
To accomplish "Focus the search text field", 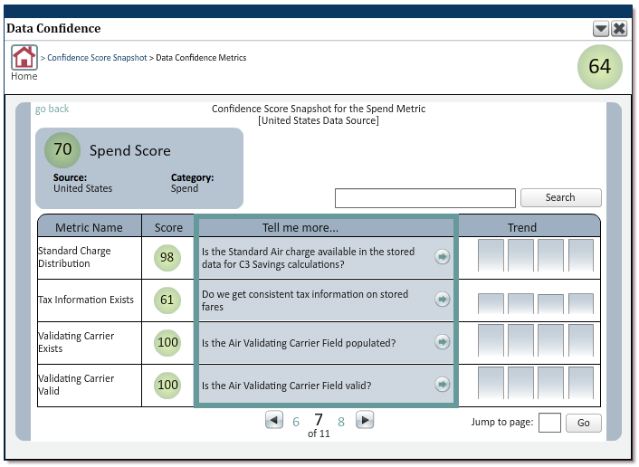I will tap(425, 198).
